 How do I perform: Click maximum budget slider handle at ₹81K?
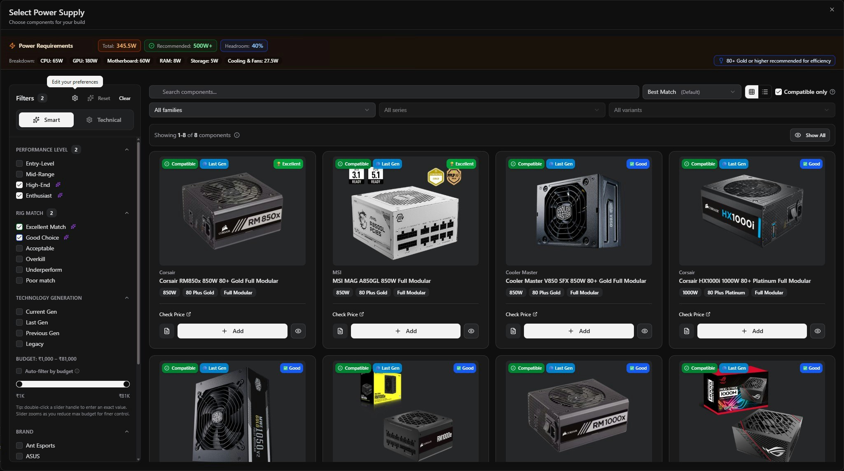(x=126, y=384)
